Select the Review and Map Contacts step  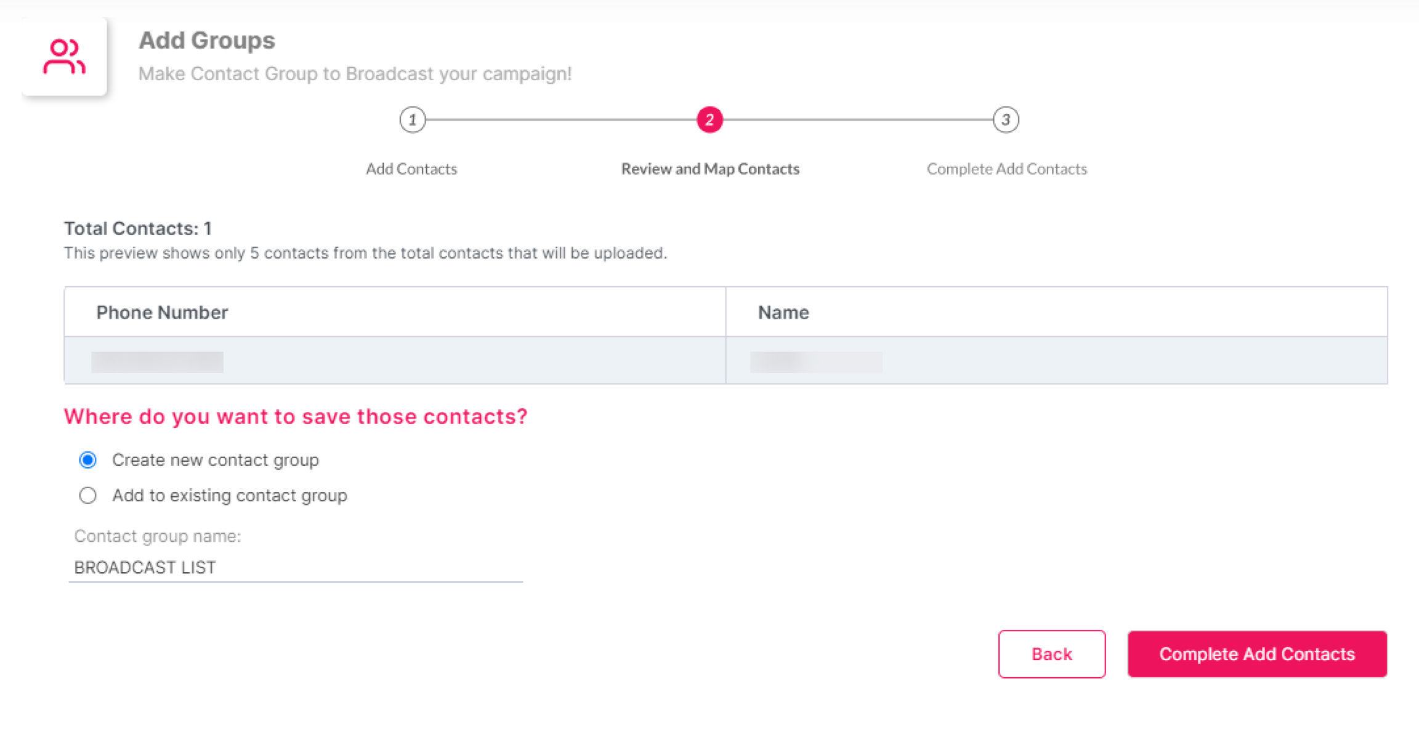pos(709,169)
